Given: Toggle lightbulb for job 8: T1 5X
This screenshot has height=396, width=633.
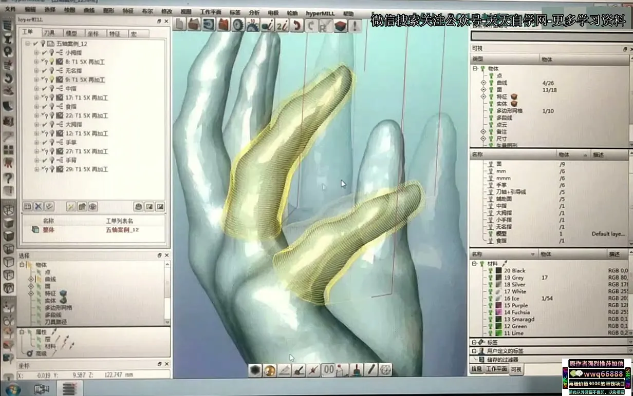Looking at the screenshot, I should click(51, 62).
